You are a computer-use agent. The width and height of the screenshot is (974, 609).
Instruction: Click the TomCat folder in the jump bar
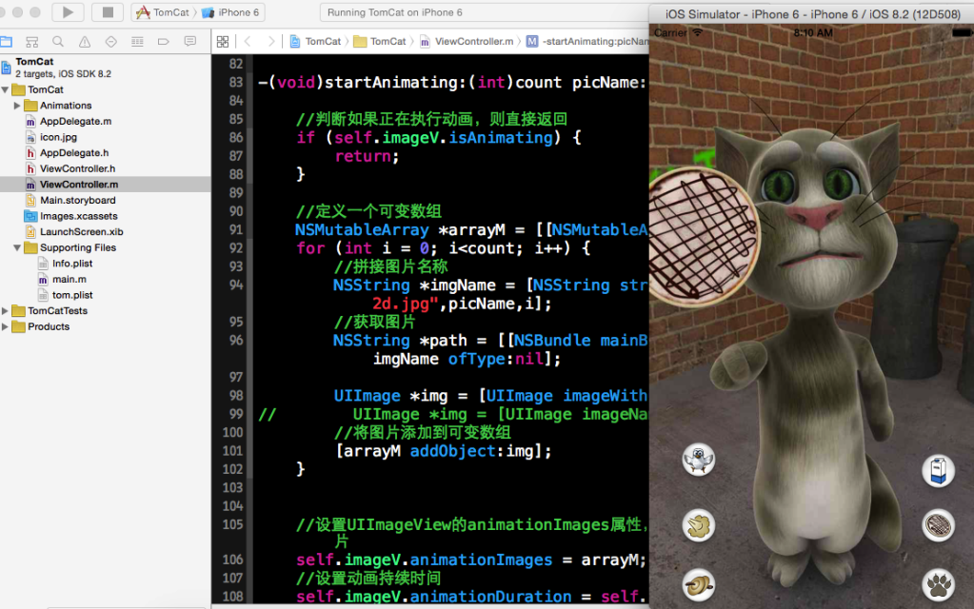380,42
